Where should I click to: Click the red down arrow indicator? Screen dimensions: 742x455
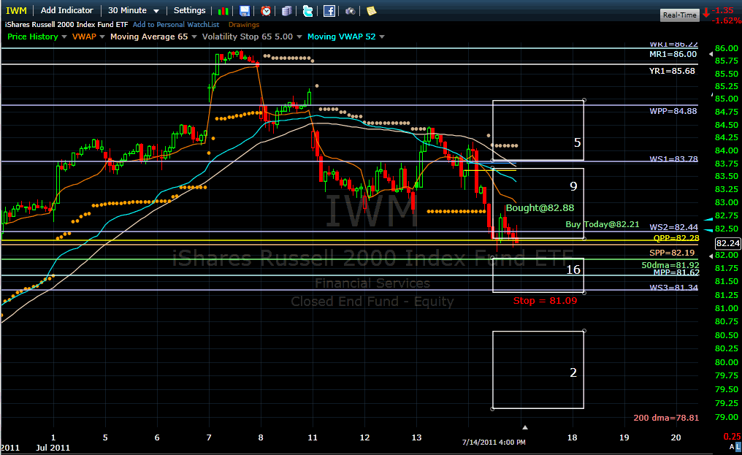click(x=706, y=13)
